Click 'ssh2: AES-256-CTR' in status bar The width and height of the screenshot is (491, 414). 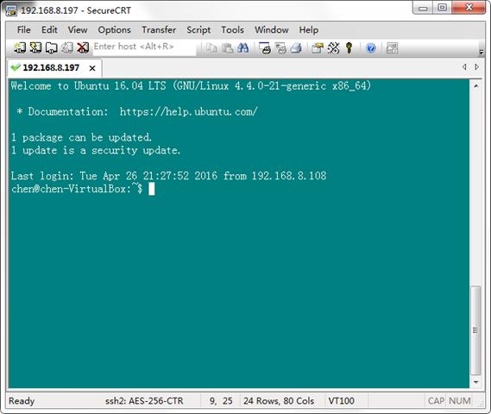tap(144, 401)
